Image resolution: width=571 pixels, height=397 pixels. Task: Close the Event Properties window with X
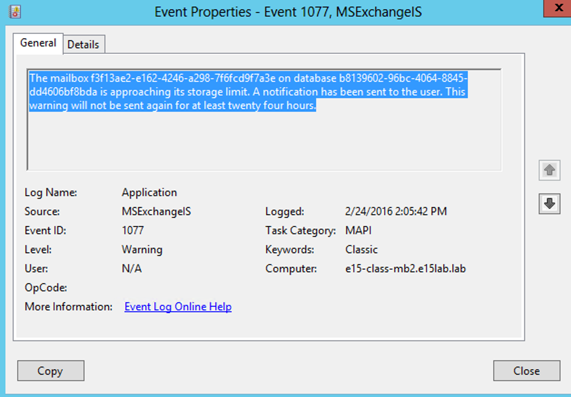(558, 8)
